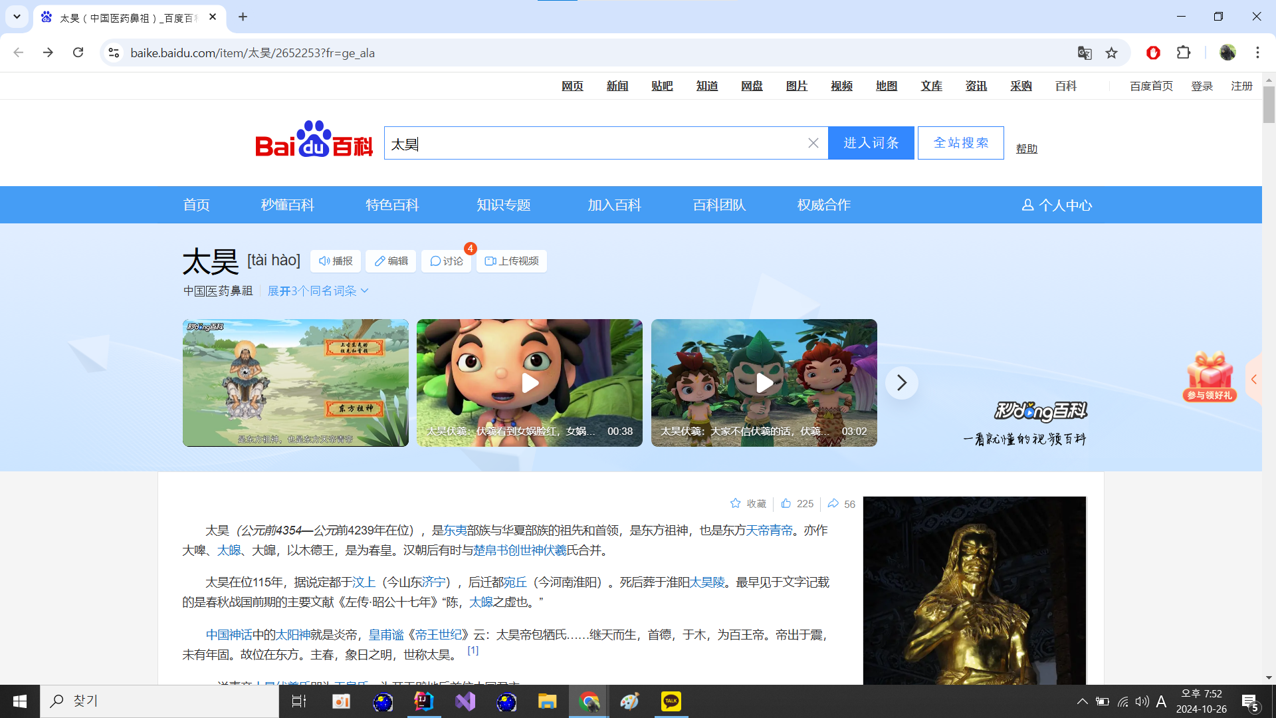Viewport: 1276px width, 718px height.
Task: Bookmark this page with star icon
Action: pos(1111,53)
